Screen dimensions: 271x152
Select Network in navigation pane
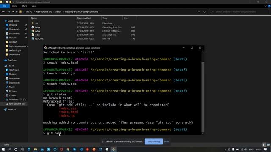(11, 109)
